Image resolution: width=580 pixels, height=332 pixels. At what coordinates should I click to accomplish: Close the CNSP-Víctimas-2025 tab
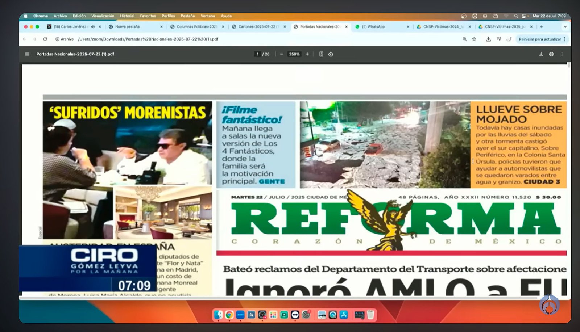pos(531,27)
